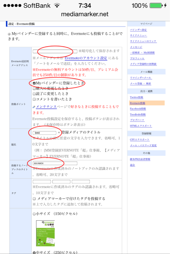Click the wrench icon beside メンテナンス

tap(34, 107)
